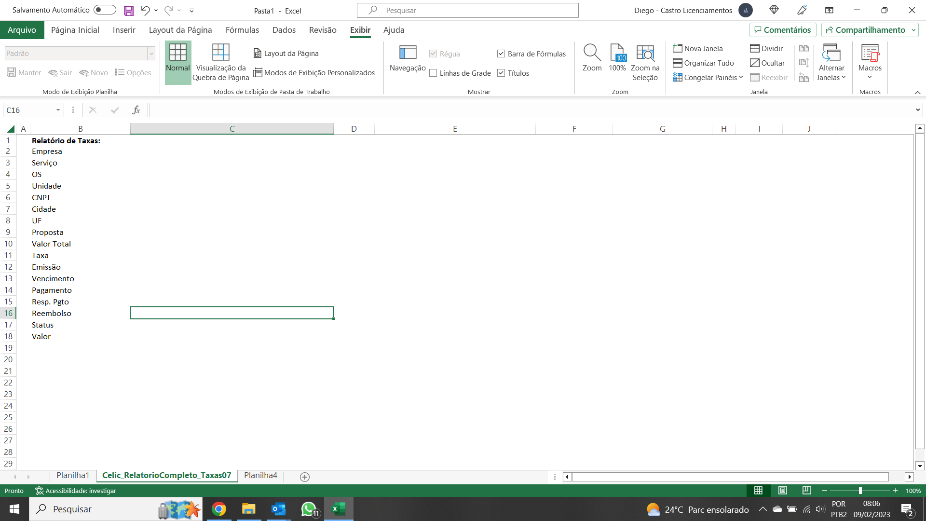This screenshot has height=521, width=926.
Task: Click the Zoom magnifier icon
Action: 592,52
